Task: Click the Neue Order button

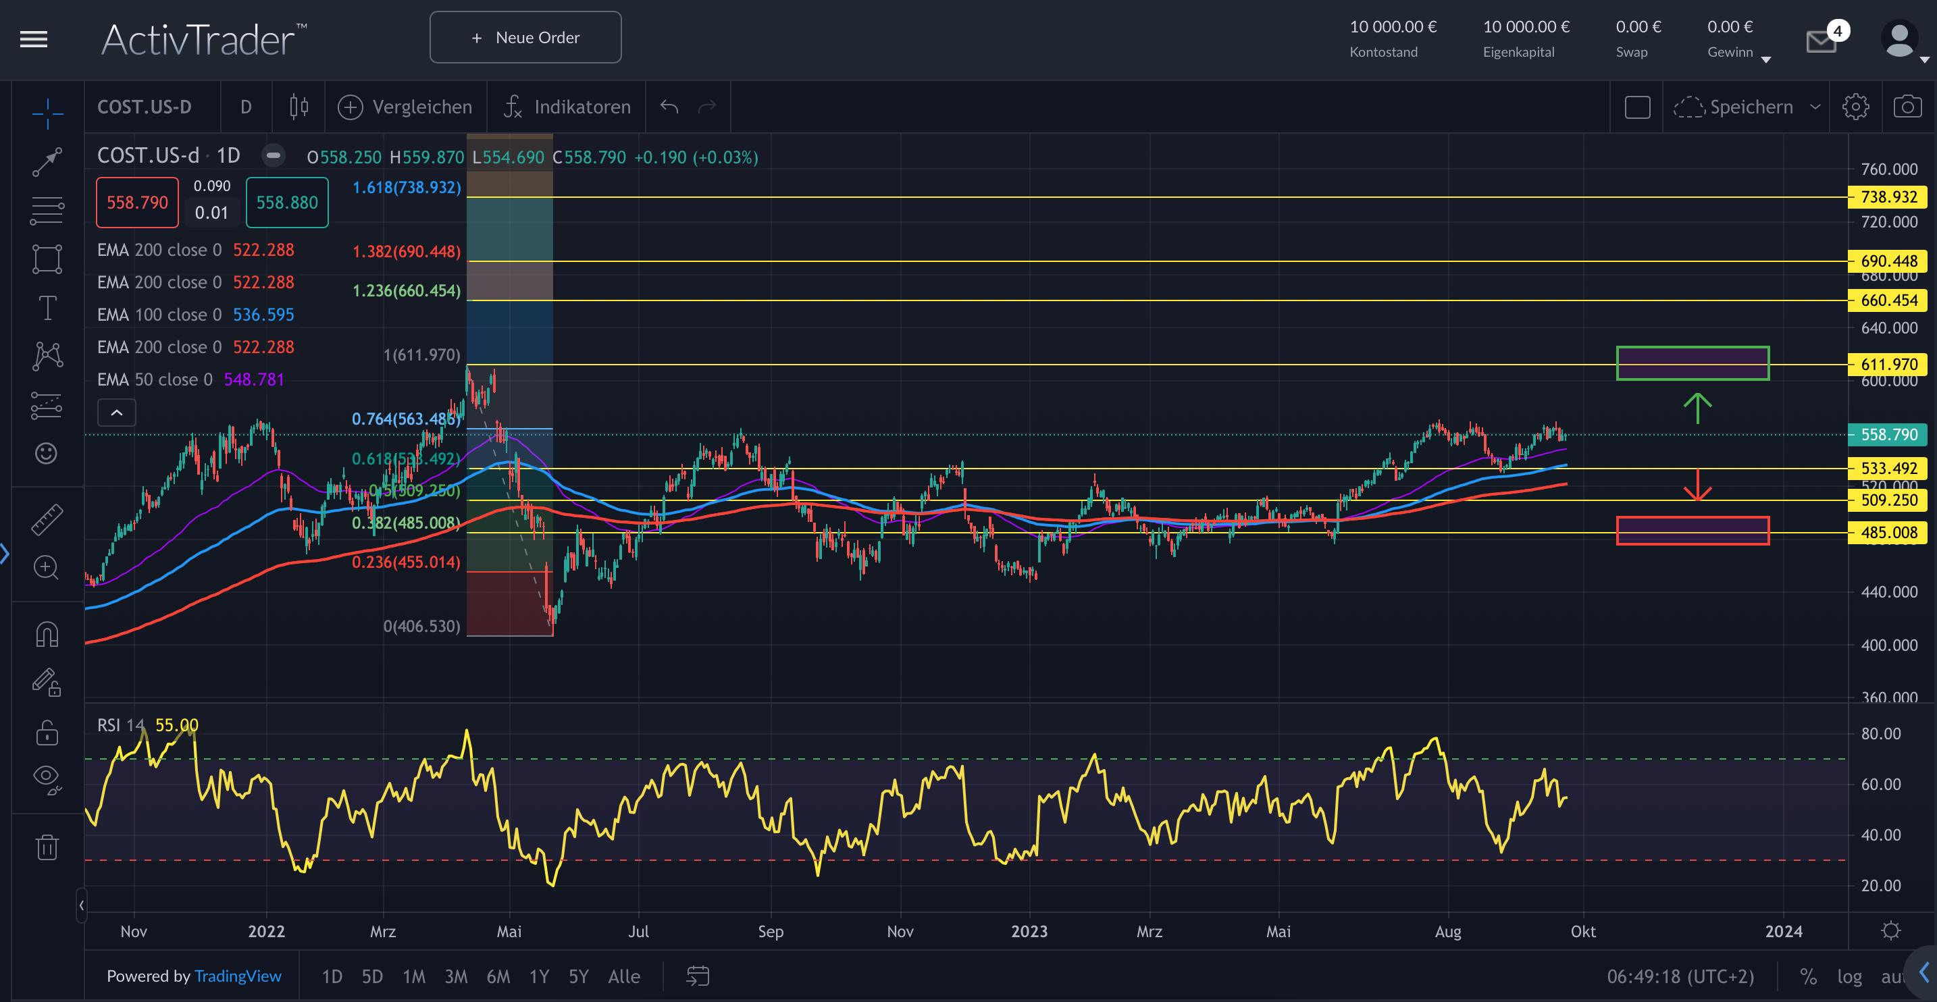Action: [525, 38]
